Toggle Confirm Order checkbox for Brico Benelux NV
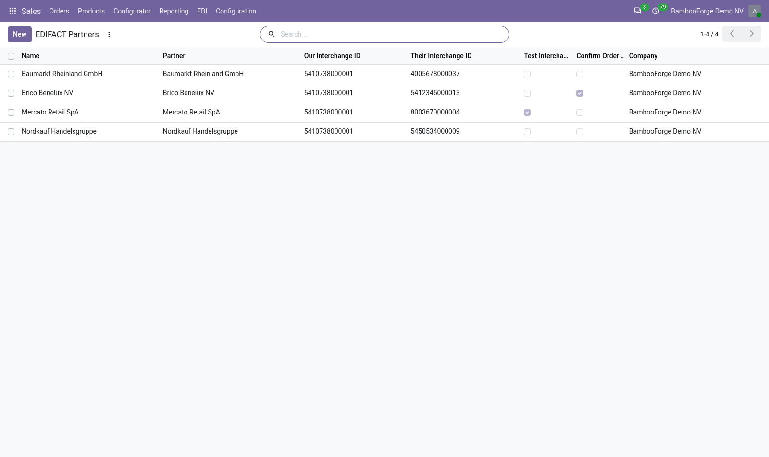This screenshot has width=769, height=457. [580, 93]
